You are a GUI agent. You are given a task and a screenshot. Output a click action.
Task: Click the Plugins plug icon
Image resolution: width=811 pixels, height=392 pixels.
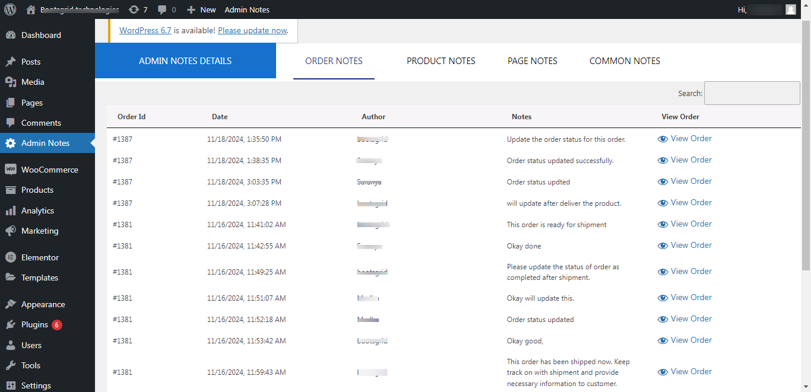11,324
